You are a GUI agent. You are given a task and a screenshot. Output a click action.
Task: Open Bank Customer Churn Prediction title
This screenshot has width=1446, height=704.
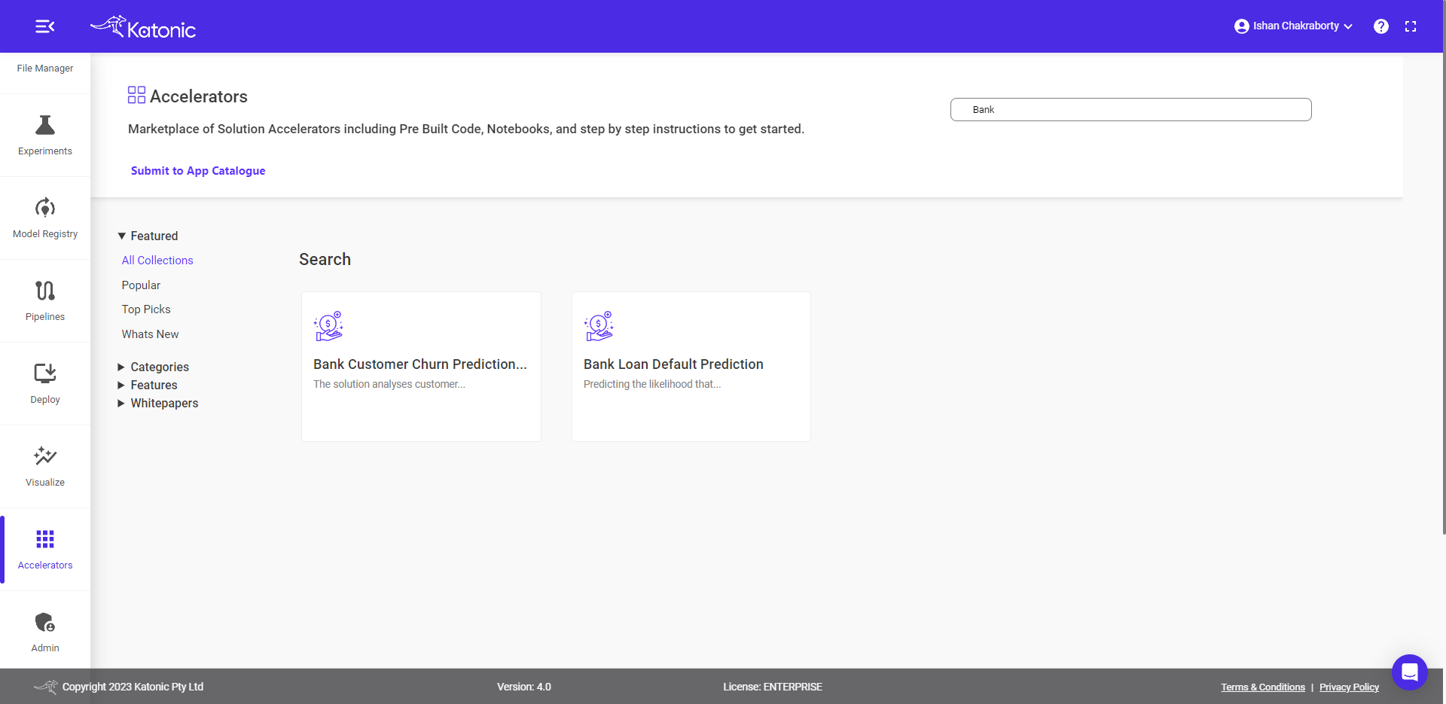pos(420,364)
